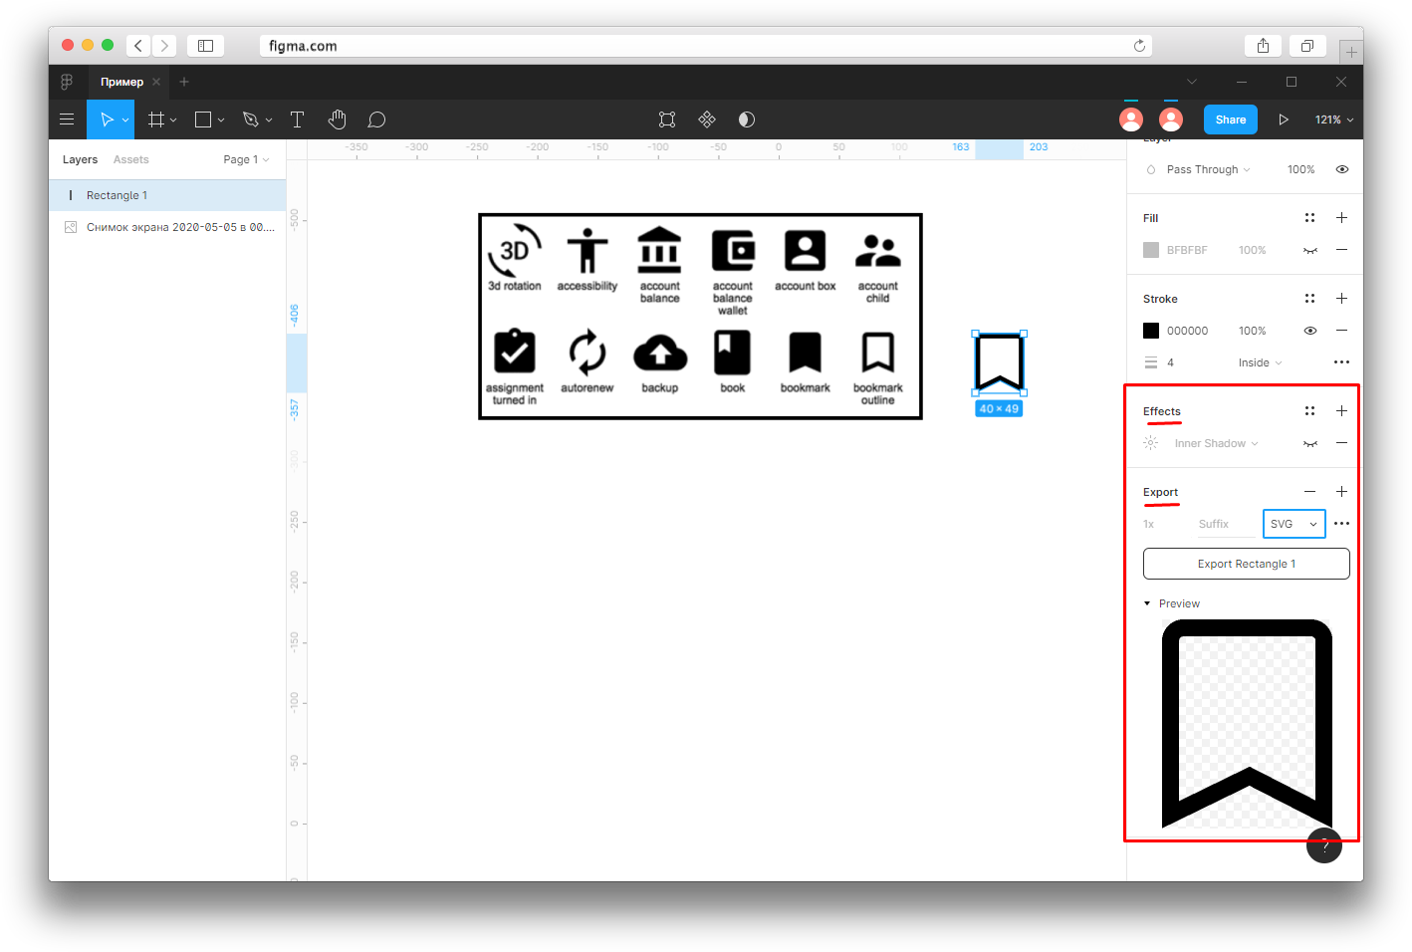This screenshot has width=1412, height=952.
Task: Select the Hand tool
Action: (x=338, y=119)
